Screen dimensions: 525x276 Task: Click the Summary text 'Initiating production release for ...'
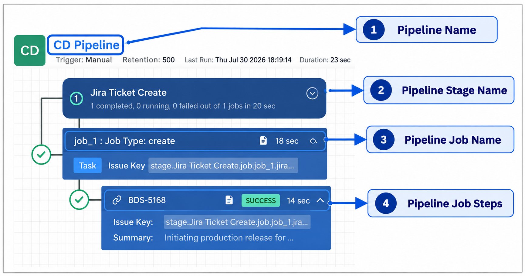[x=229, y=237]
